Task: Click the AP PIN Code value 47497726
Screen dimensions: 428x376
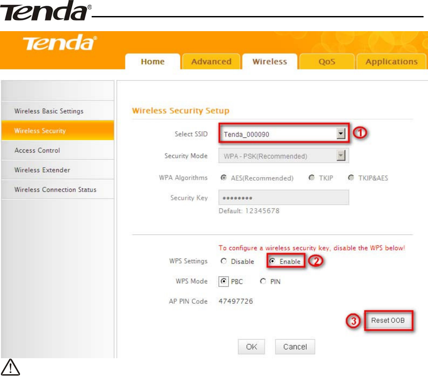Action: click(x=236, y=301)
